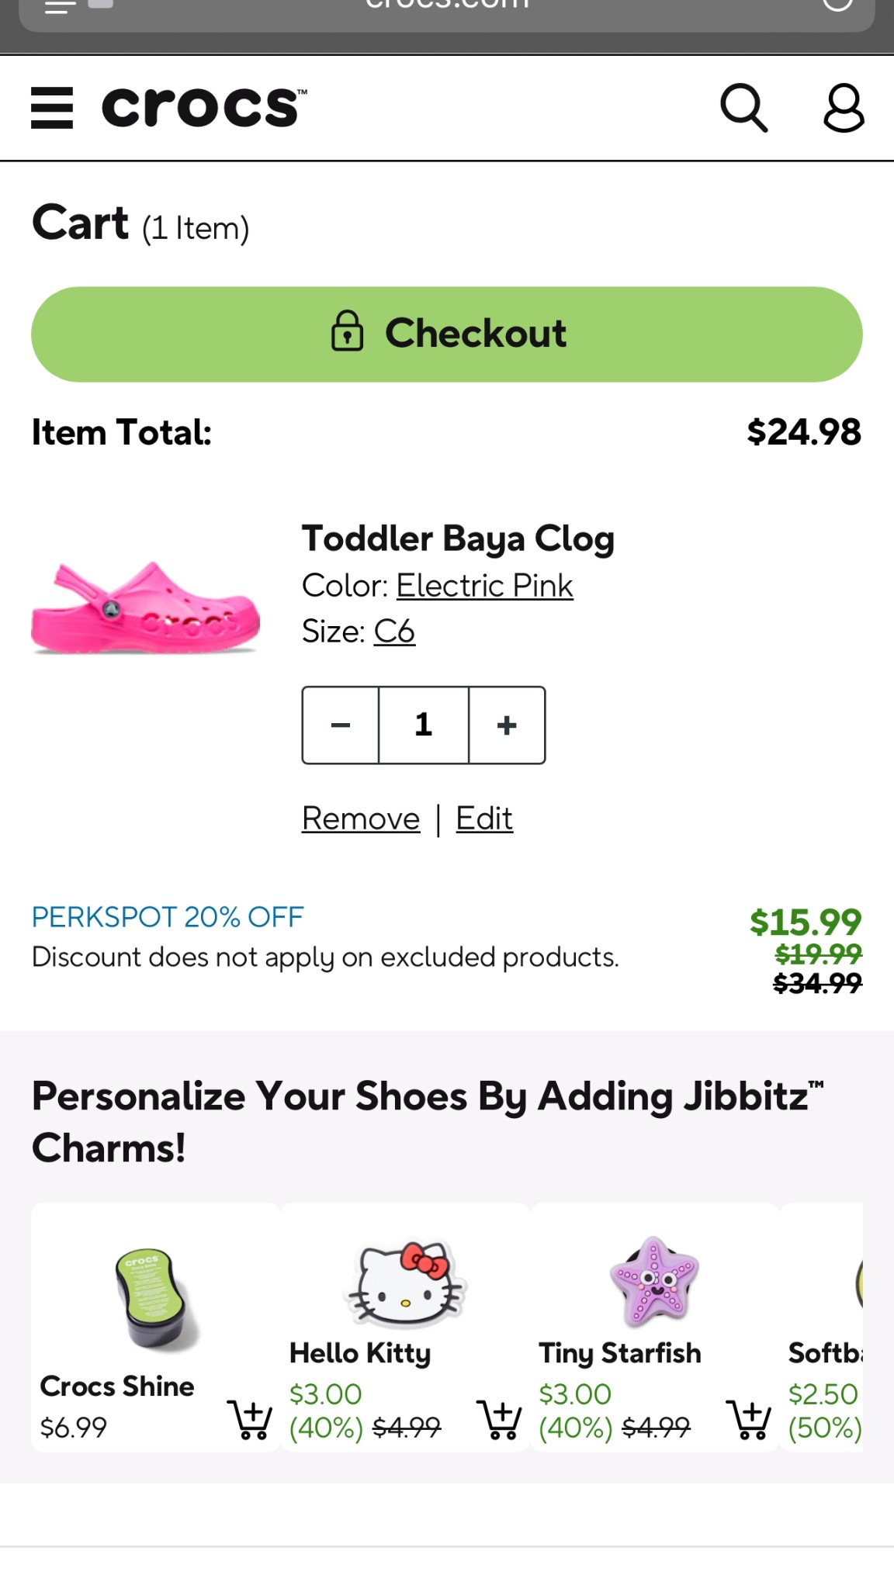The height and width of the screenshot is (1589, 894).
Task: Edit the cart item
Action: 484,819
